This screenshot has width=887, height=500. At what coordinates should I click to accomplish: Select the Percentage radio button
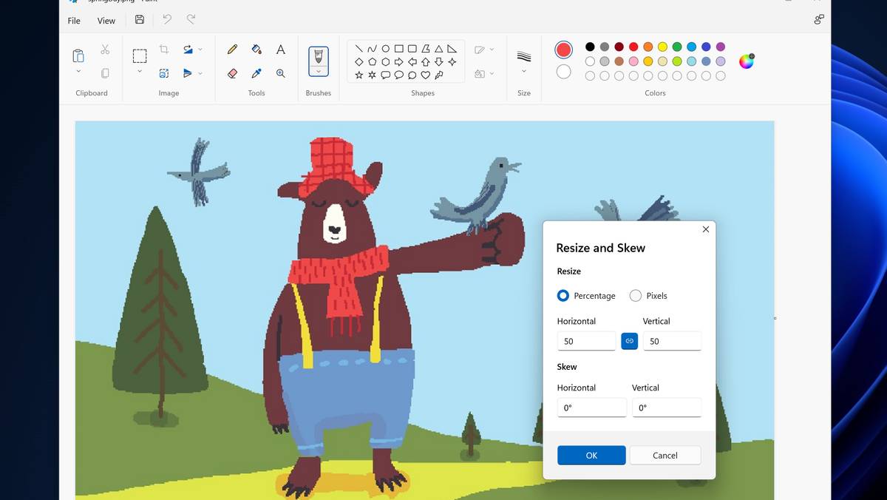pos(563,295)
